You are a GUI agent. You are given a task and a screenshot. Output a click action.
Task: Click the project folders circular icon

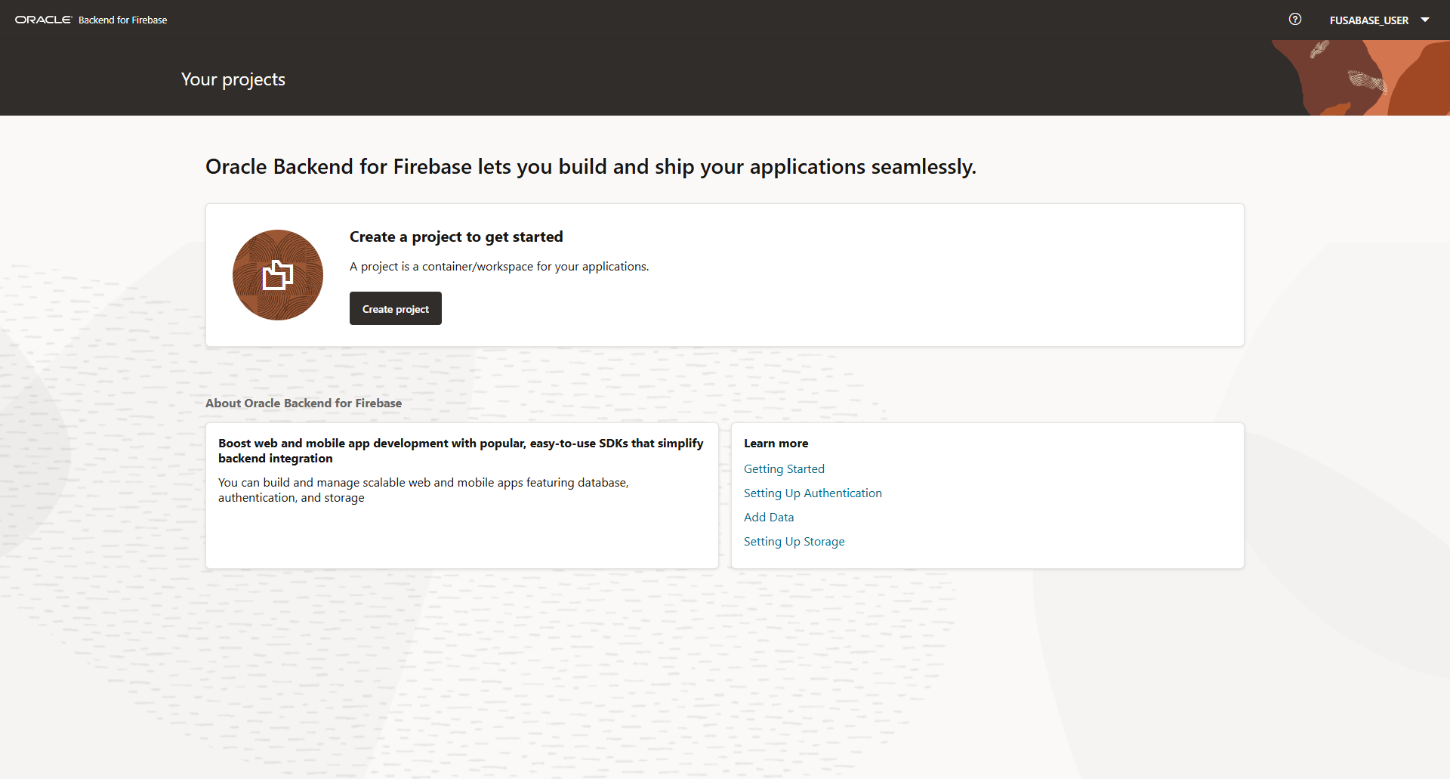(278, 275)
